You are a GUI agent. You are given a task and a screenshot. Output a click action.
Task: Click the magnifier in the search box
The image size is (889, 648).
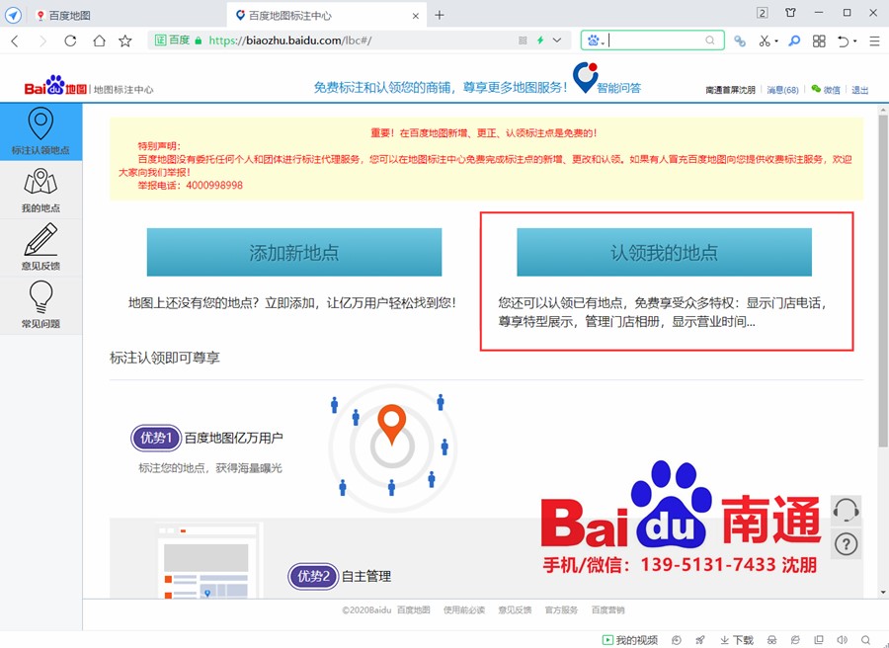(710, 40)
